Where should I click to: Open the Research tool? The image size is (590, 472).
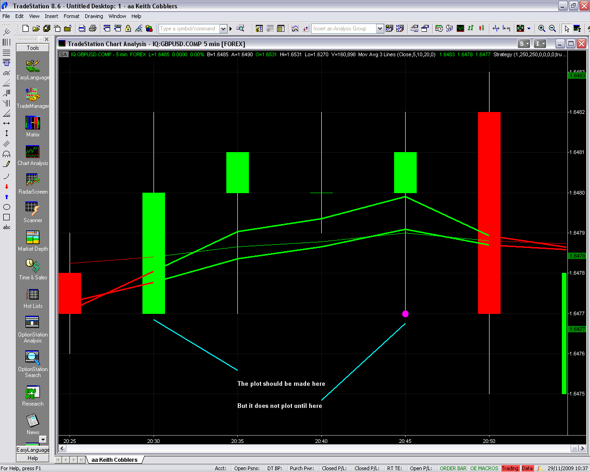pyautogui.click(x=33, y=395)
